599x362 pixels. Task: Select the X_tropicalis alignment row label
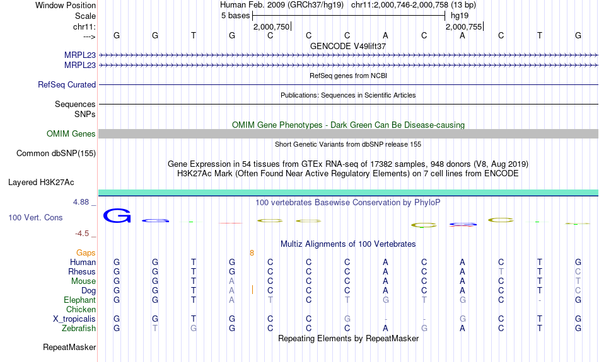[x=74, y=319]
